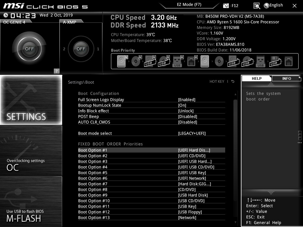Select the UEFI hard disk boot priority icon
Image resolution: width=303 pixels, height=227 pixels.
(x=122, y=61)
